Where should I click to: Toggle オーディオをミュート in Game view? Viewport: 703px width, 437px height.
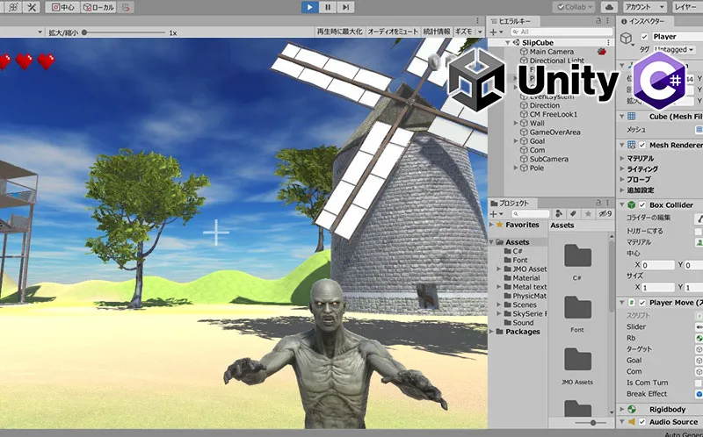392,32
